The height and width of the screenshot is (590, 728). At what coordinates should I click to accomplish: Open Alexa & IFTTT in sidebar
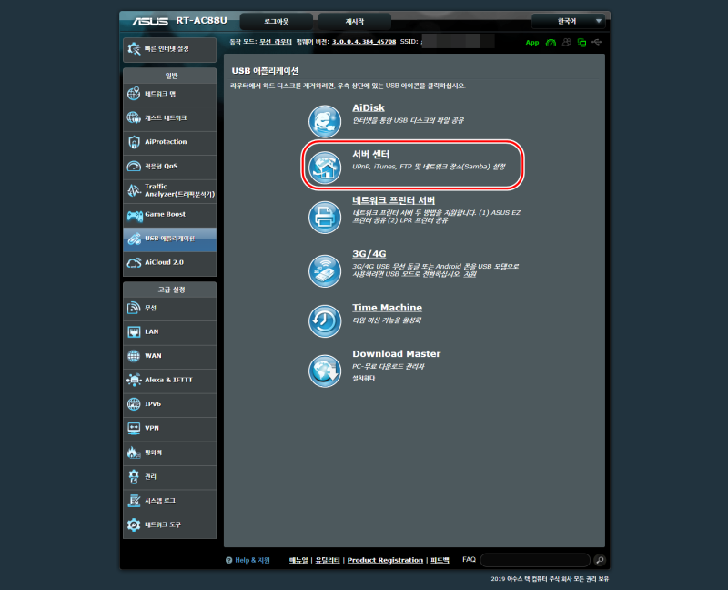169,381
